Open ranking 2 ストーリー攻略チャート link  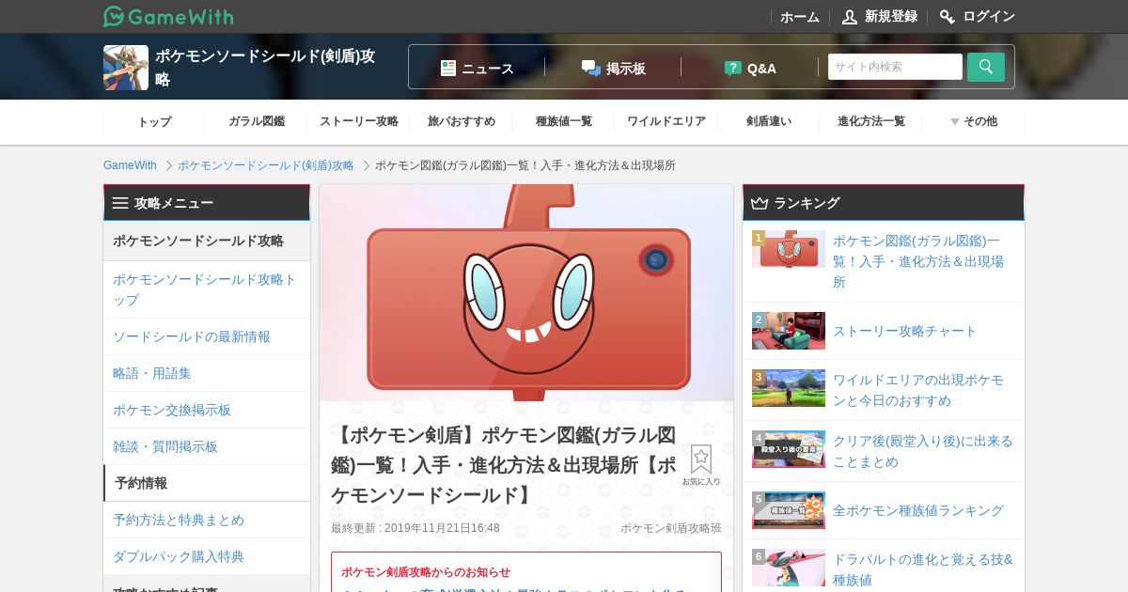(x=905, y=331)
